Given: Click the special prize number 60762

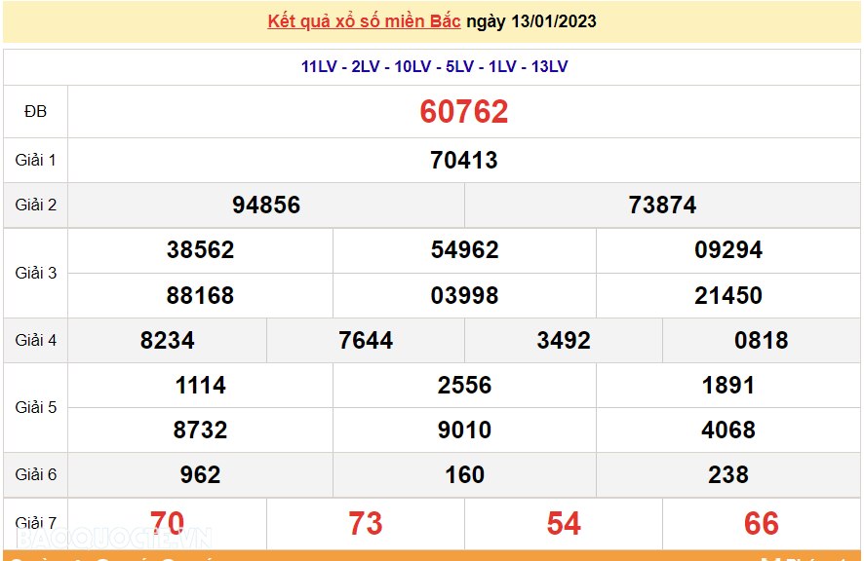Looking at the screenshot, I should click(x=465, y=111).
